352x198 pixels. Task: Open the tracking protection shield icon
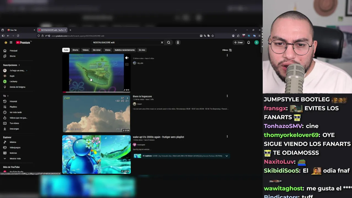coord(38,36)
